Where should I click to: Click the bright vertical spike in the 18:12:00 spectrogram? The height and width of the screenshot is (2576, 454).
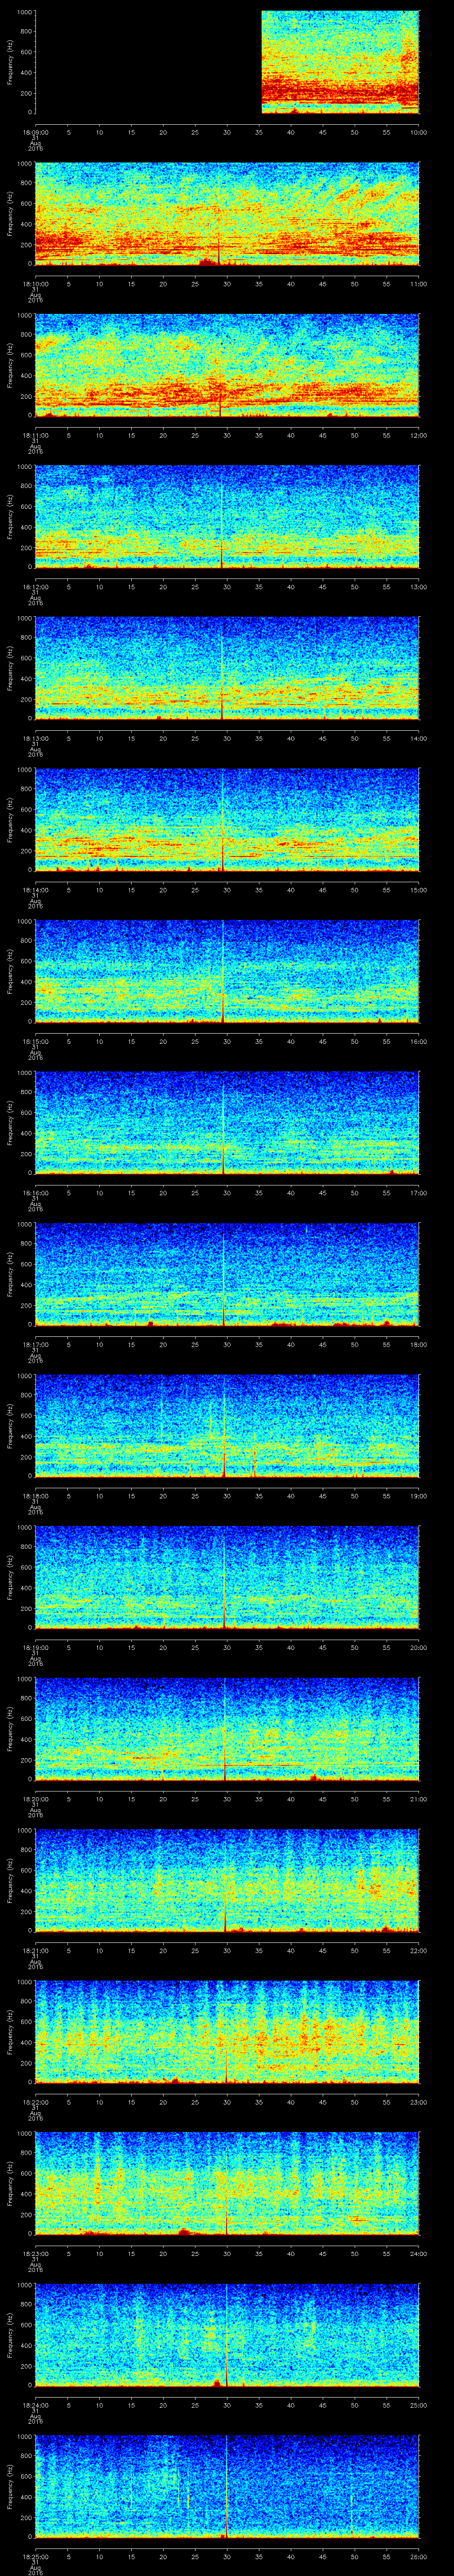pos(222,515)
